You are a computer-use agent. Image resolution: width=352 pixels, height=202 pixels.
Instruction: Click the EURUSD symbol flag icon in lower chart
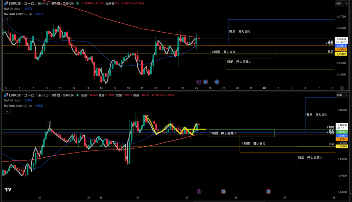tap(6, 95)
